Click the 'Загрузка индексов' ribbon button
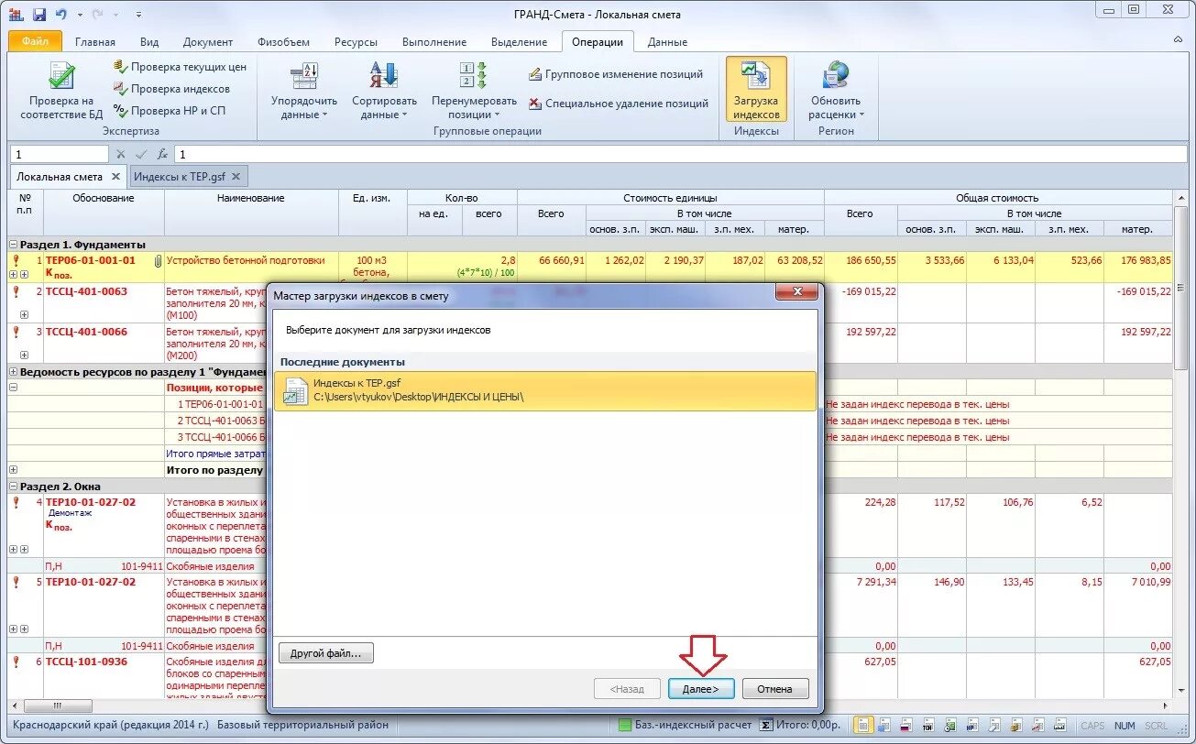 coord(756,90)
